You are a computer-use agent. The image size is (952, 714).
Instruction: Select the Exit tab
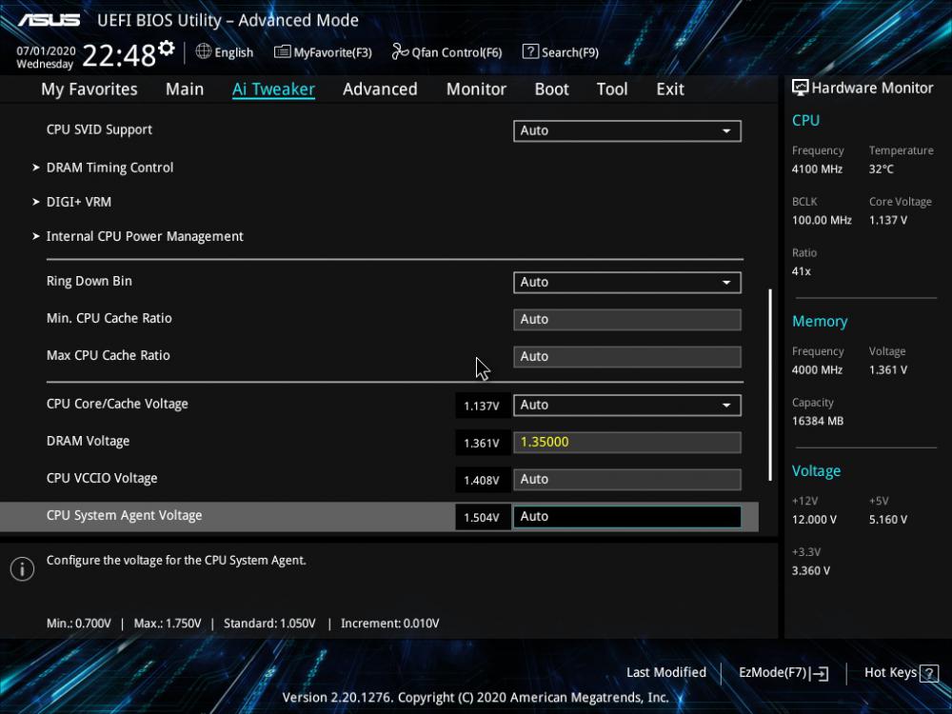coord(670,89)
